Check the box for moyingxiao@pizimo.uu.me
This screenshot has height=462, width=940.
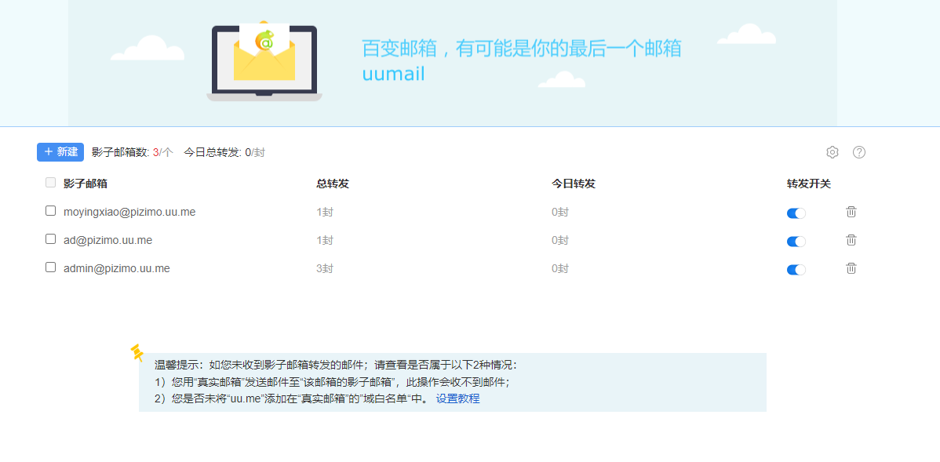click(50, 211)
